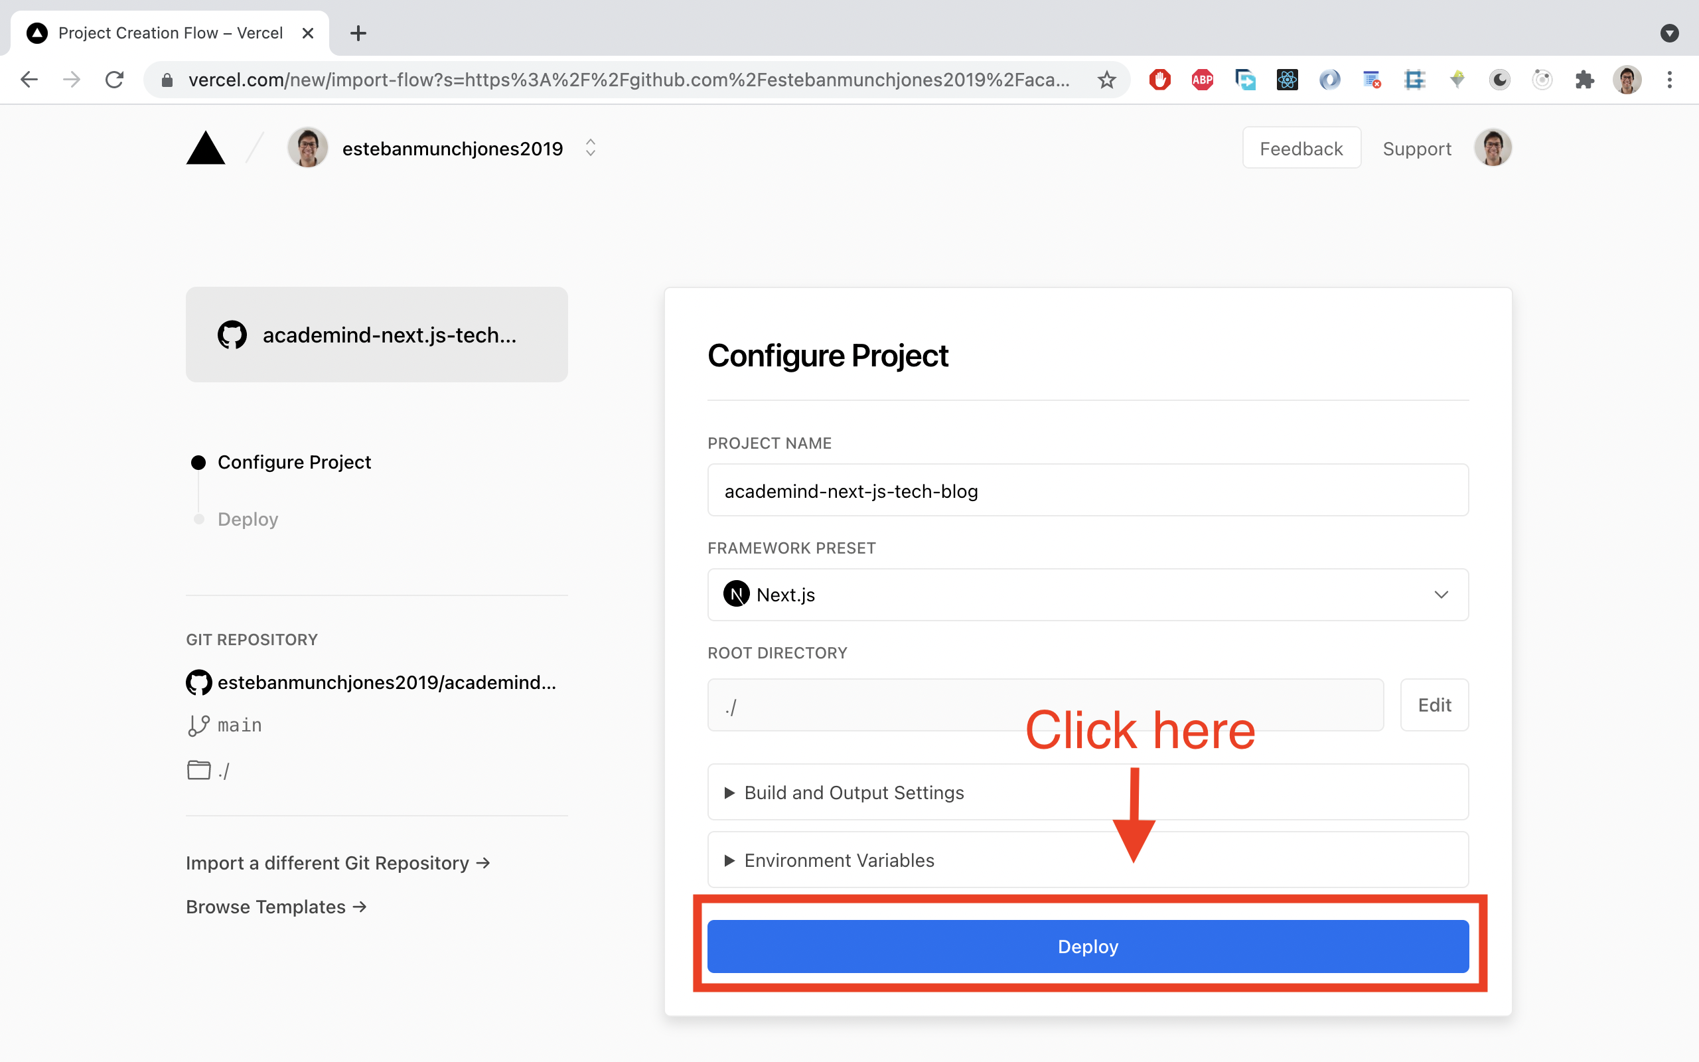Viewport: 1699px width, 1062px height.
Task: Click into the Project Name input field
Action: (1088, 491)
